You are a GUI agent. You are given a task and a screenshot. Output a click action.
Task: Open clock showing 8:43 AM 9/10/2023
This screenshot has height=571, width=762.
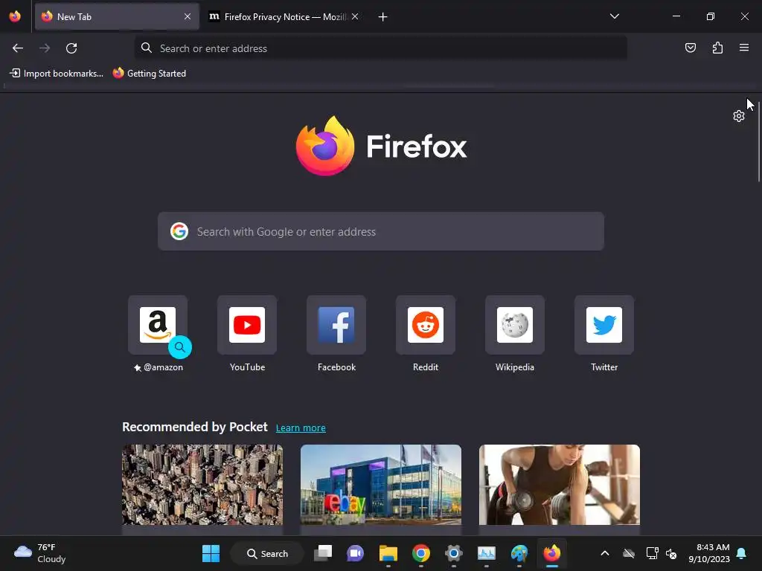[709, 553]
